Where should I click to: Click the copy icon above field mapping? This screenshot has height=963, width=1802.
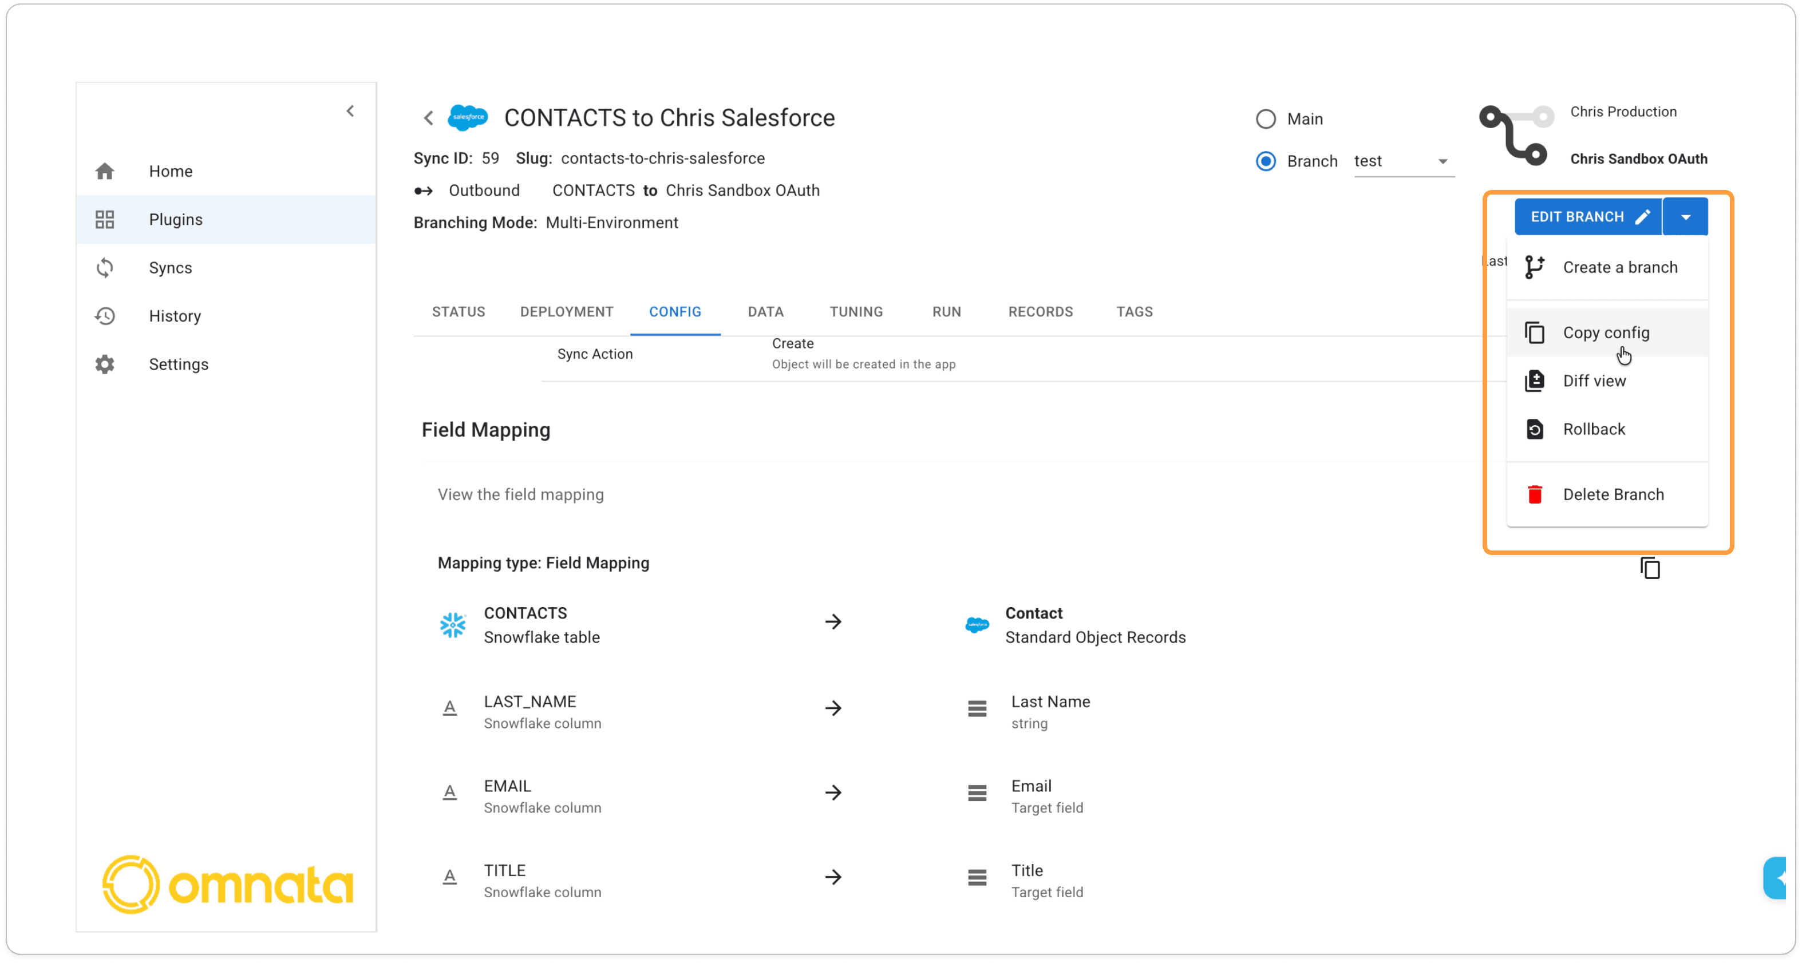click(x=1650, y=568)
